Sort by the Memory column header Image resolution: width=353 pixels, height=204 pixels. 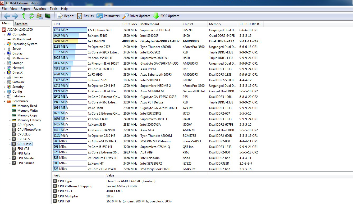pyautogui.click(x=222, y=24)
